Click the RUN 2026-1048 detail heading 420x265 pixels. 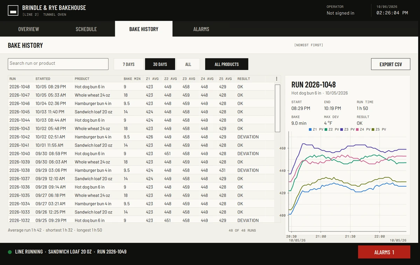coord(314,85)
